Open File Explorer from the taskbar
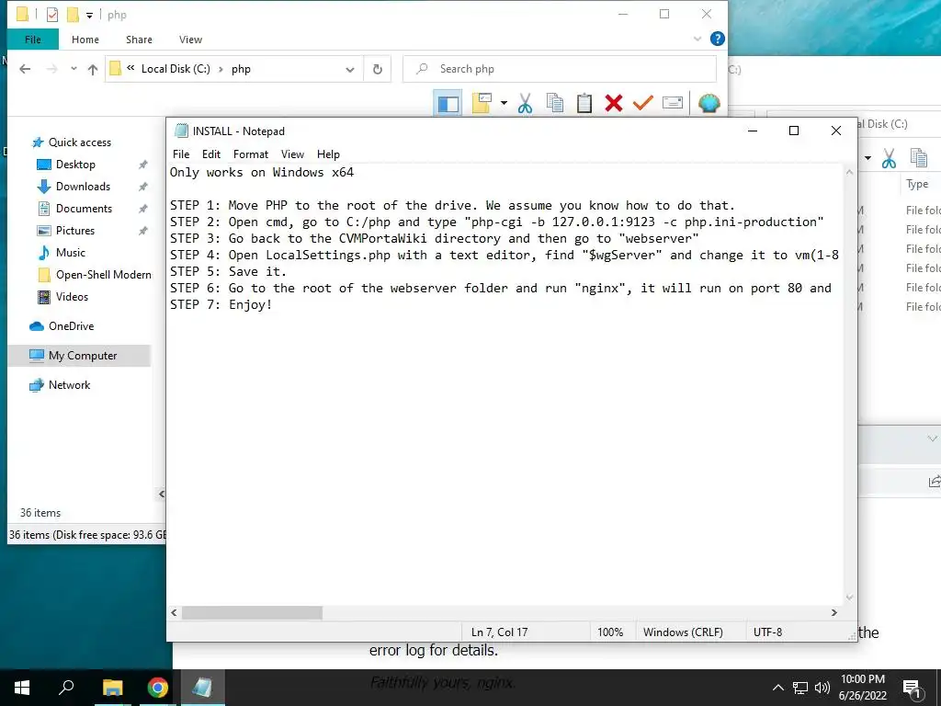 click(112, 688)
